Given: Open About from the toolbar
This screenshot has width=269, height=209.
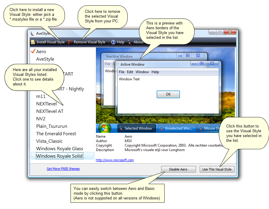Looking at the screenshot, I should [x=135, y=42].
